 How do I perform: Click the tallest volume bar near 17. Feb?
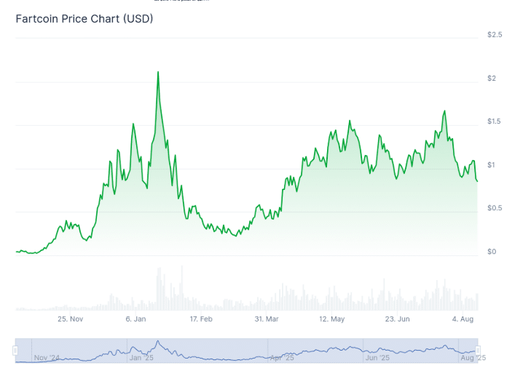182,288
